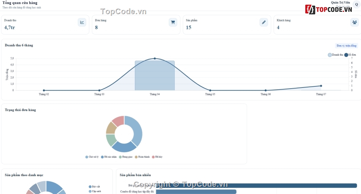Open the Khách hàng 4 card
Screen dimensions: 361x194
pyautogui.click(x=317, y=25)
